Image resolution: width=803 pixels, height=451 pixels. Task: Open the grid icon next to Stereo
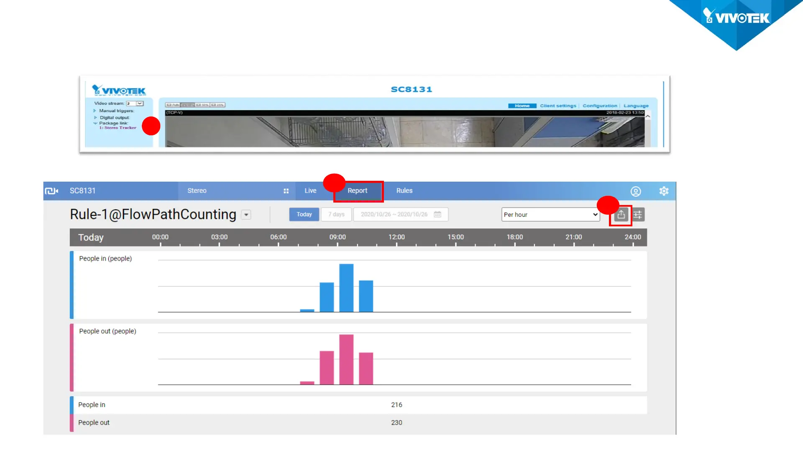click(286, 191)
